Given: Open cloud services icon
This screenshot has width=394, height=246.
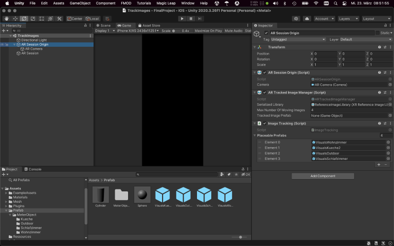Looking at the screenshot, I should tap(307, 19).
